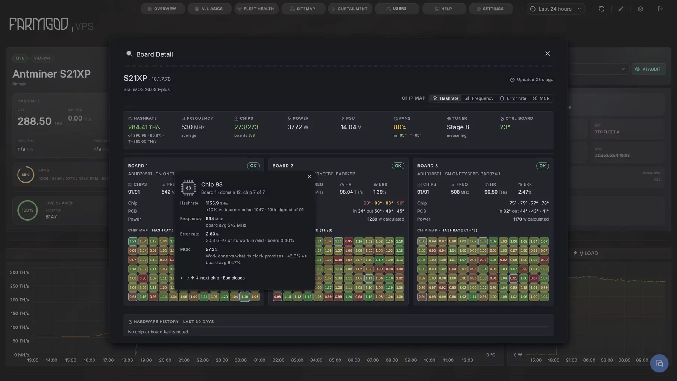This screenshot has width=677, height=381.
Task: Click the FarmGod logo
Action: 39,24
